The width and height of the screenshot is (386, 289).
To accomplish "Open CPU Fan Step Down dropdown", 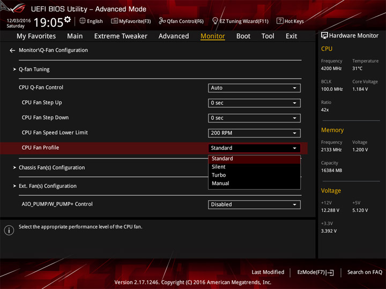I will pos(254,118).
